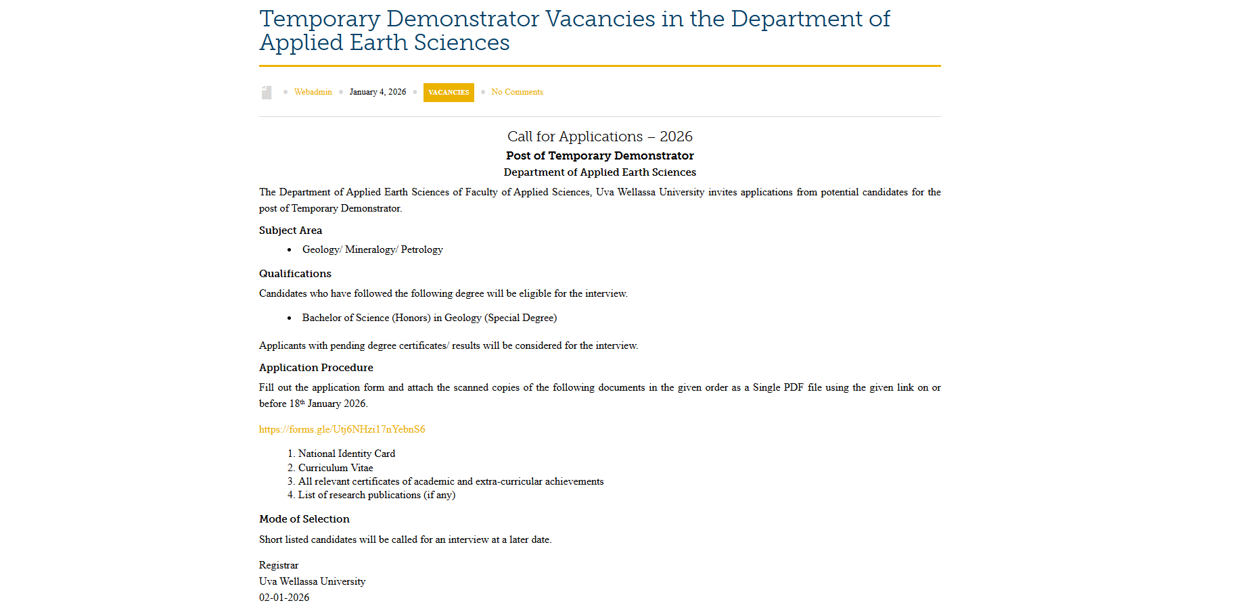
Task: Click the Bachelor of Science (Honors) bullet
Action: [x=429, y=318]
